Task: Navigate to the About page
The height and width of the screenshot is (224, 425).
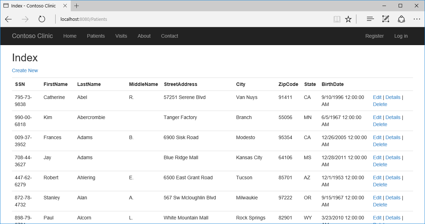Action: pyautogui.click(x=144, y=36)
